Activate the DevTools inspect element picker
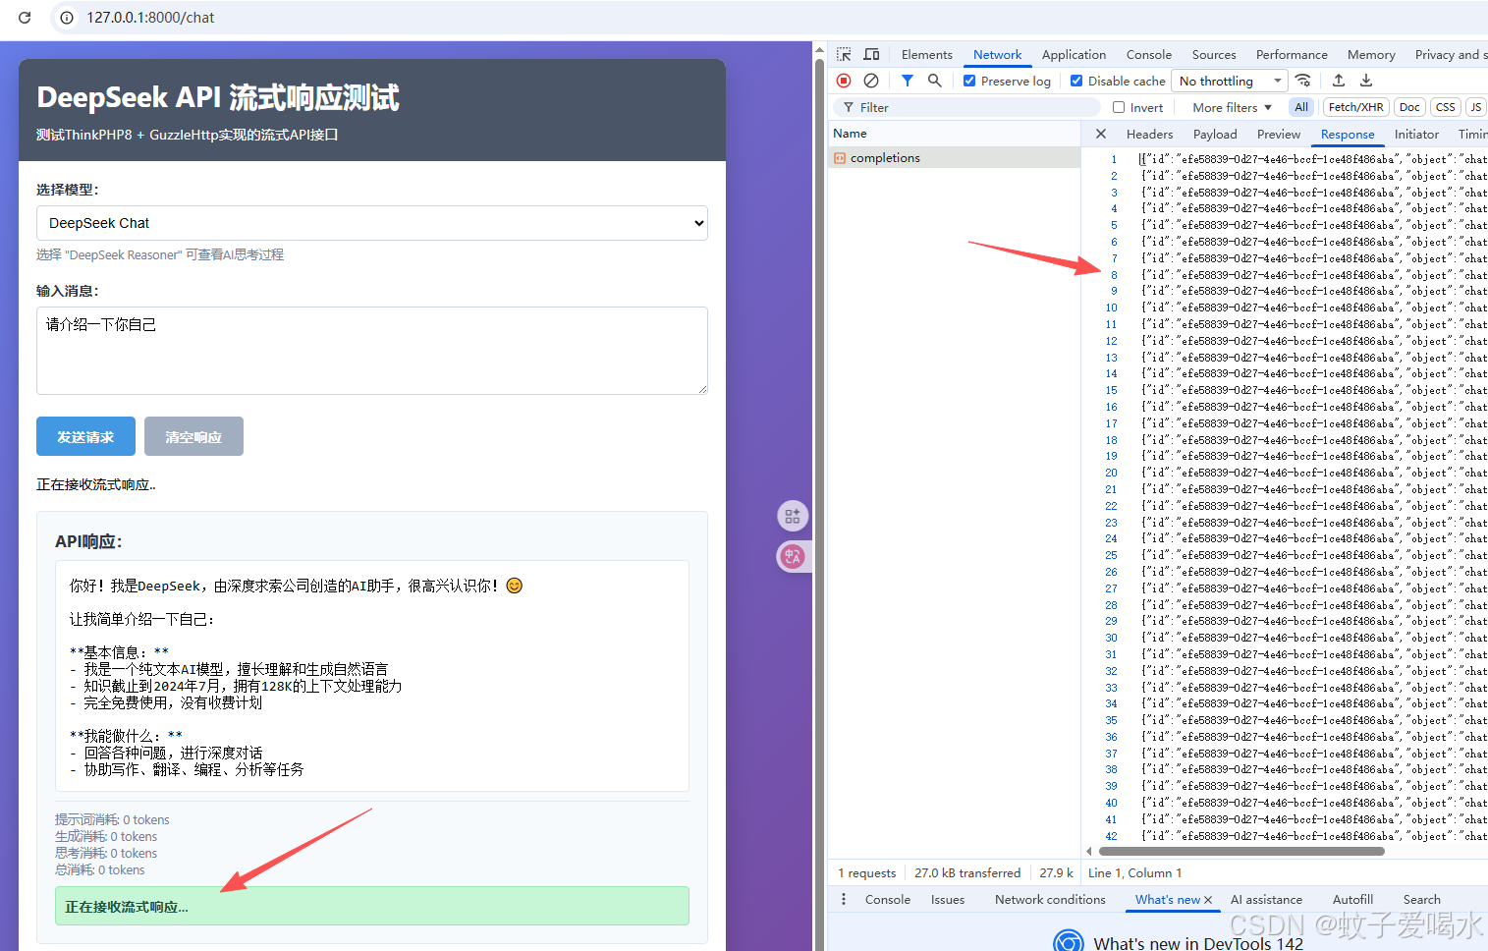This screenshot has width=1488, height=951. [x=844, y=54]
